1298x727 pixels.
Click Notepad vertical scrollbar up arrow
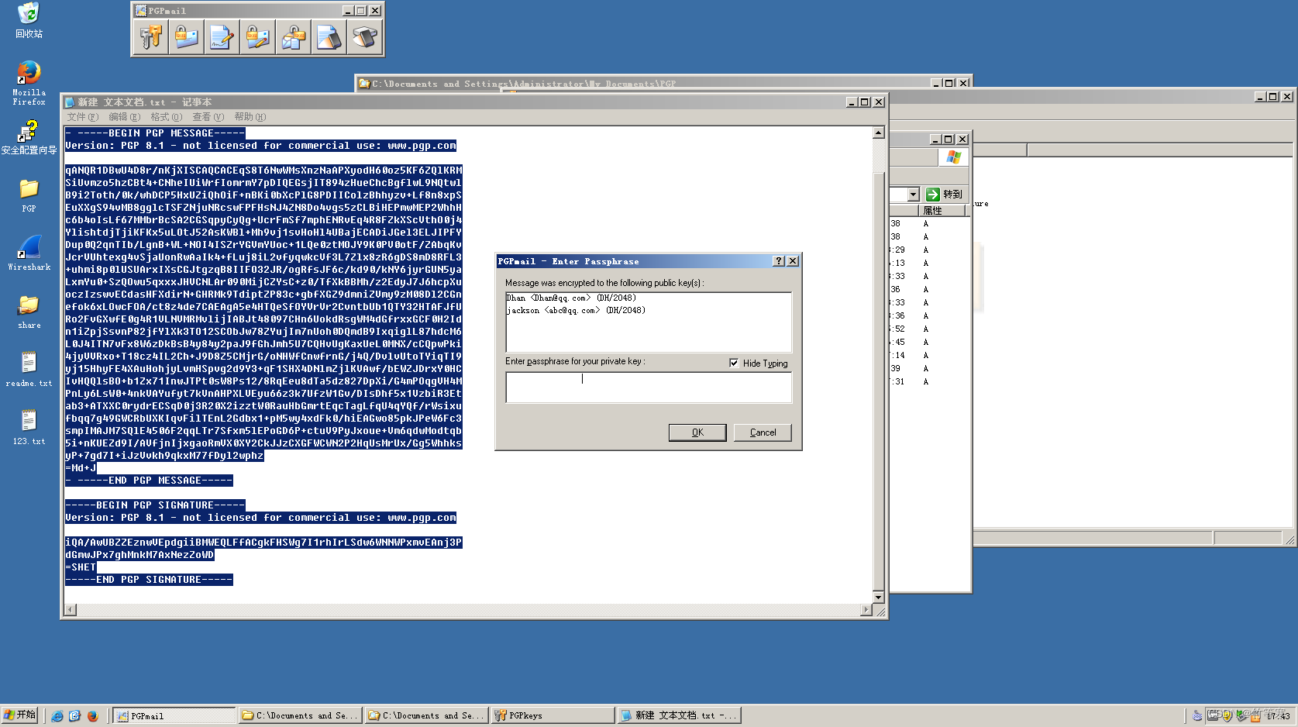879,133
